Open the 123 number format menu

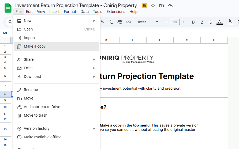click(128, 22)
